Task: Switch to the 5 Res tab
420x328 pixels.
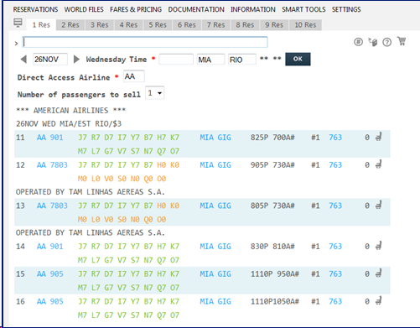Action: [158, 25]
